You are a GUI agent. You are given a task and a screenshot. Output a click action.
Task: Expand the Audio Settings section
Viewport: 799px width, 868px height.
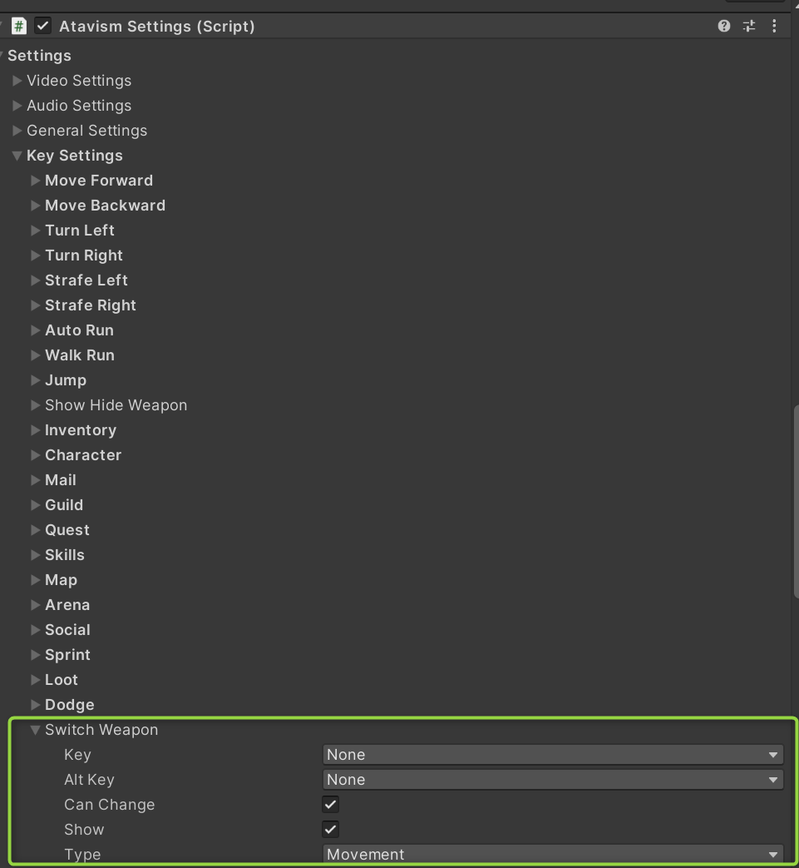tap(17, 106)
